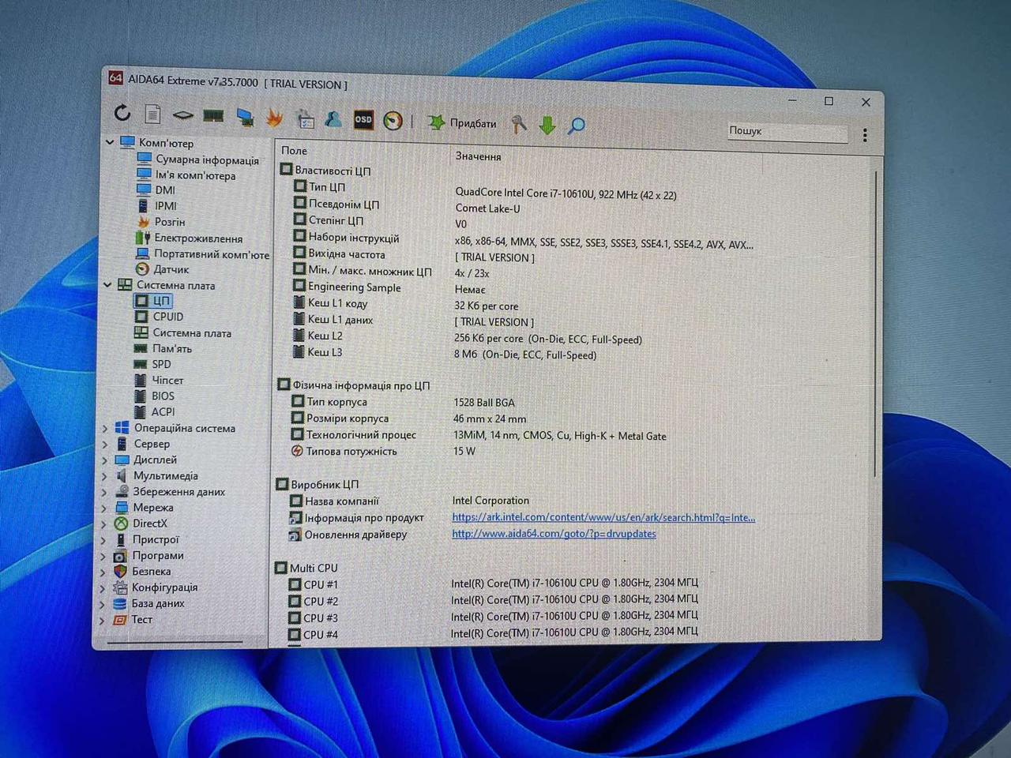Click the clipboard toolbar icon
The image size is (1011, 758).
pyautogui.click(x=305, y=118)
